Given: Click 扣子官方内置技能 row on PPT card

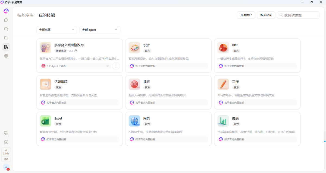Looking at the screenshot, I should point(257,66).
